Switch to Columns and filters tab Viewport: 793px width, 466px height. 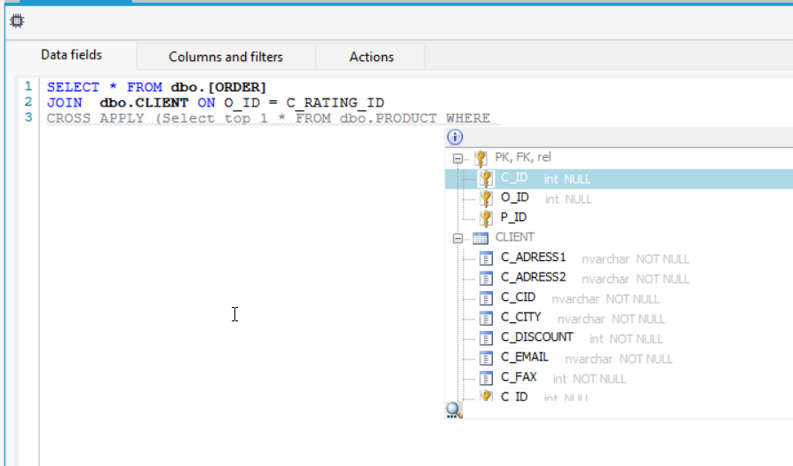[226, 57]
